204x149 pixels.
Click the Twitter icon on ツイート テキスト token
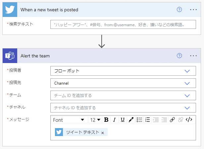tap(59, 132)
